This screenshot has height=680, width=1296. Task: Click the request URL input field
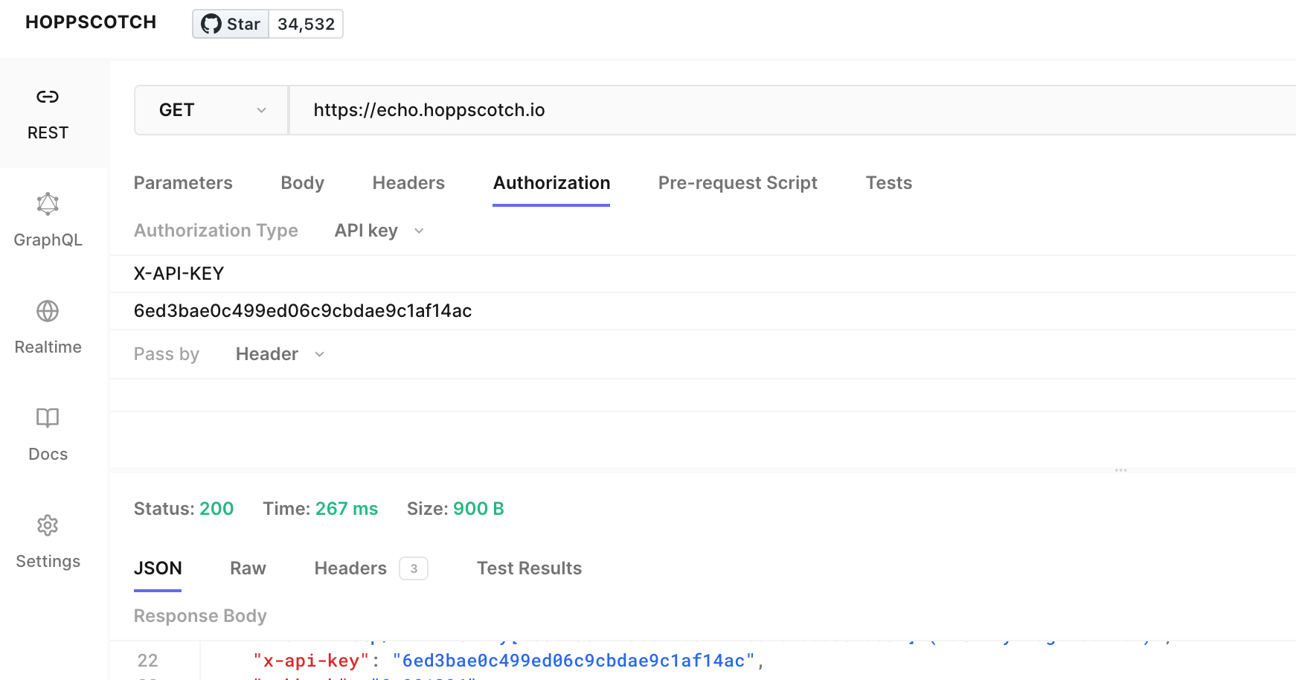[792, 110]
